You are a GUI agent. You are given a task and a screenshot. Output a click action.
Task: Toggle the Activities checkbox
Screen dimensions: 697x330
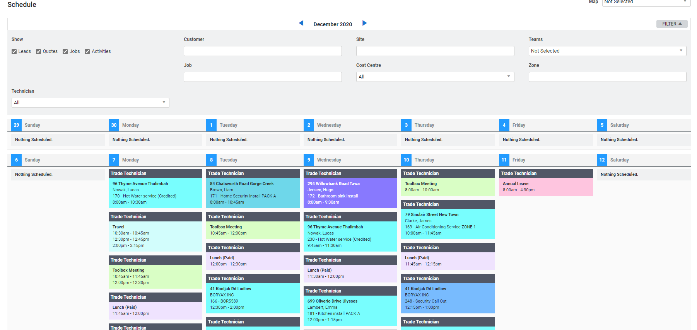click(x=87, y=51)
